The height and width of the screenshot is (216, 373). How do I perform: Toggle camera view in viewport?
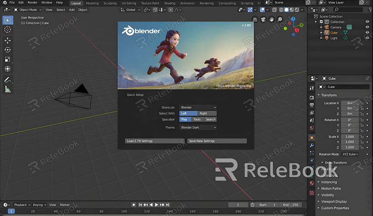point(263,19)
